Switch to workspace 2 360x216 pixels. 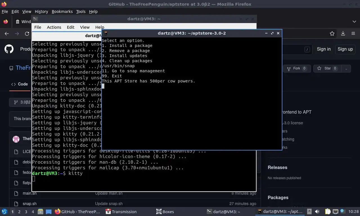click(19, 212)
